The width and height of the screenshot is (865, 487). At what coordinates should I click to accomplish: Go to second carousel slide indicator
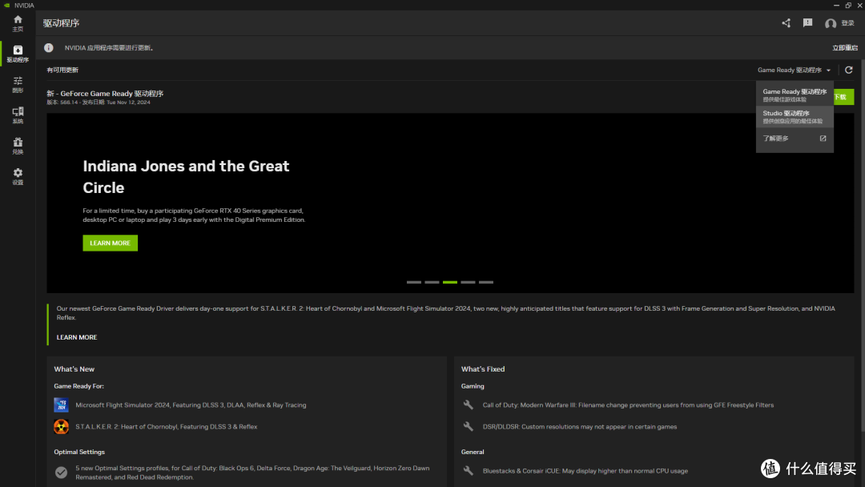tap(432, 282)
